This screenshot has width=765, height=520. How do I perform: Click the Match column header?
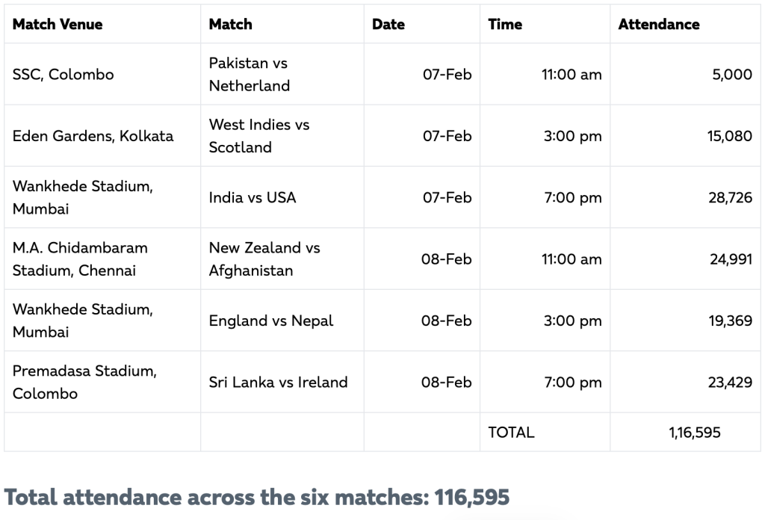click(230, 24)
